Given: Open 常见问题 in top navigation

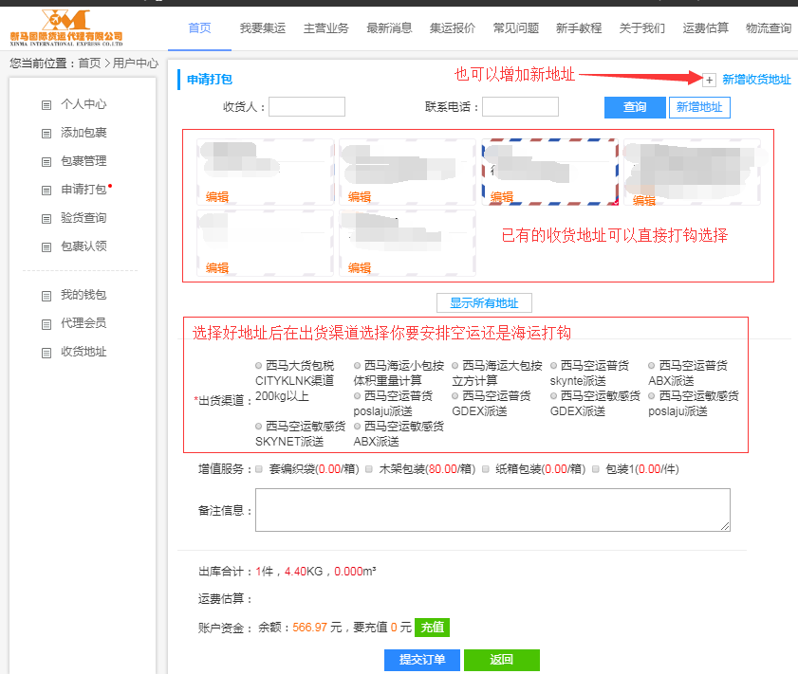Looking at the screenshot, I should coord(515,27).
